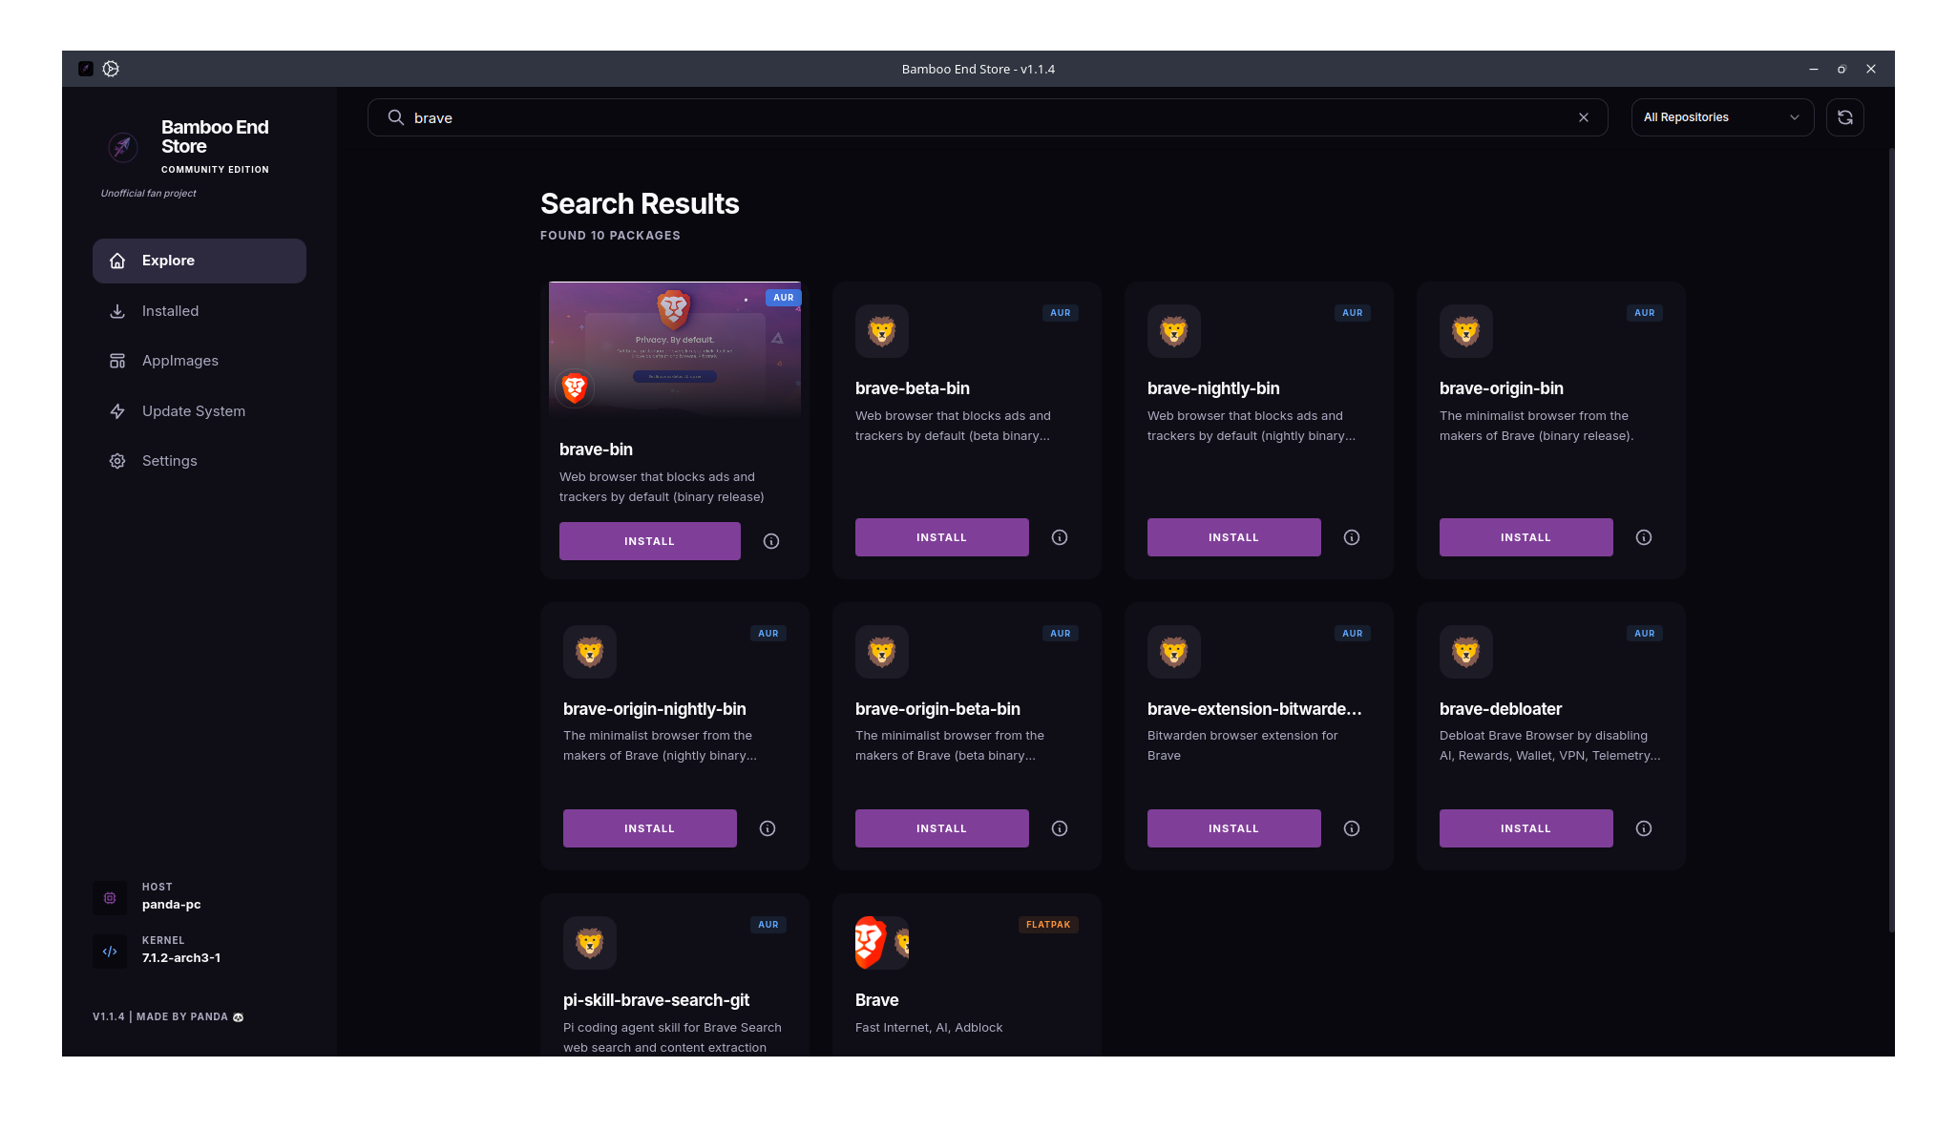The image size is (1957, 1130).
Task: Open info for brave-origin-beta-bin package
Action: (x=1060, y=828)
